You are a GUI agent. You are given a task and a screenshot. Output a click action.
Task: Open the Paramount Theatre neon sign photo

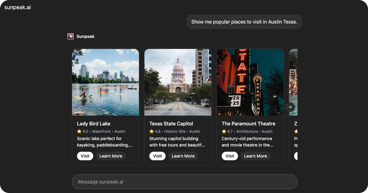coord(250,82)
